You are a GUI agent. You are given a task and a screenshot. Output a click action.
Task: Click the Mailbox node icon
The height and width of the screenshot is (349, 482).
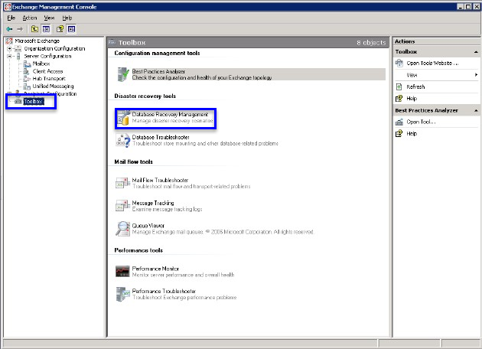(x=27, y=64)
